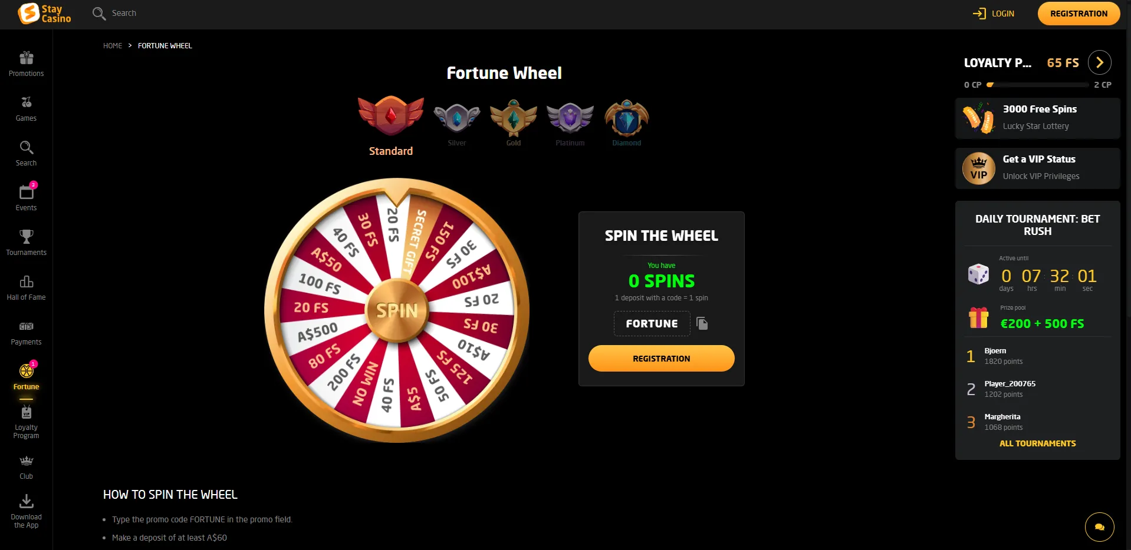
Task: Copy the FORTUNE promo code
Action: click(x=702, y=323)
